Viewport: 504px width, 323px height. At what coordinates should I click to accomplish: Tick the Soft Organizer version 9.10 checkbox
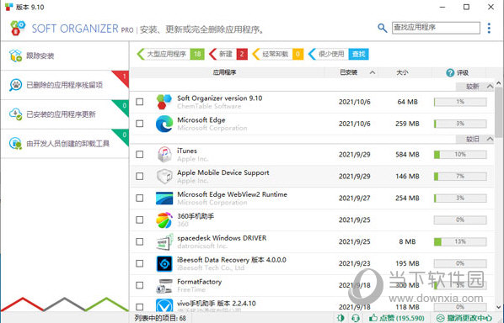(x=140, y=102)
